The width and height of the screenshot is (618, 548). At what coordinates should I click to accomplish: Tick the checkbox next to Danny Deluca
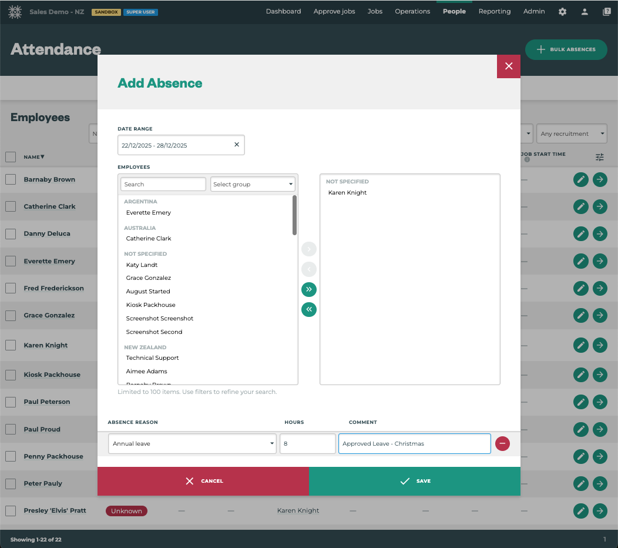(x=11, y=233)
